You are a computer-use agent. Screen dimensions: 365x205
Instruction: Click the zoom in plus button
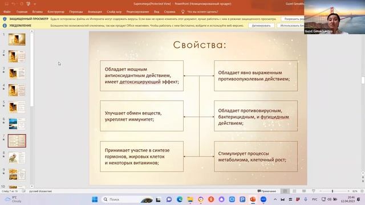tap(348, 191)
